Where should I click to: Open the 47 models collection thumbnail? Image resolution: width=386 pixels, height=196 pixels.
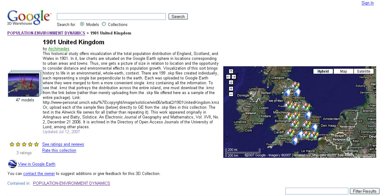[25, 84]
